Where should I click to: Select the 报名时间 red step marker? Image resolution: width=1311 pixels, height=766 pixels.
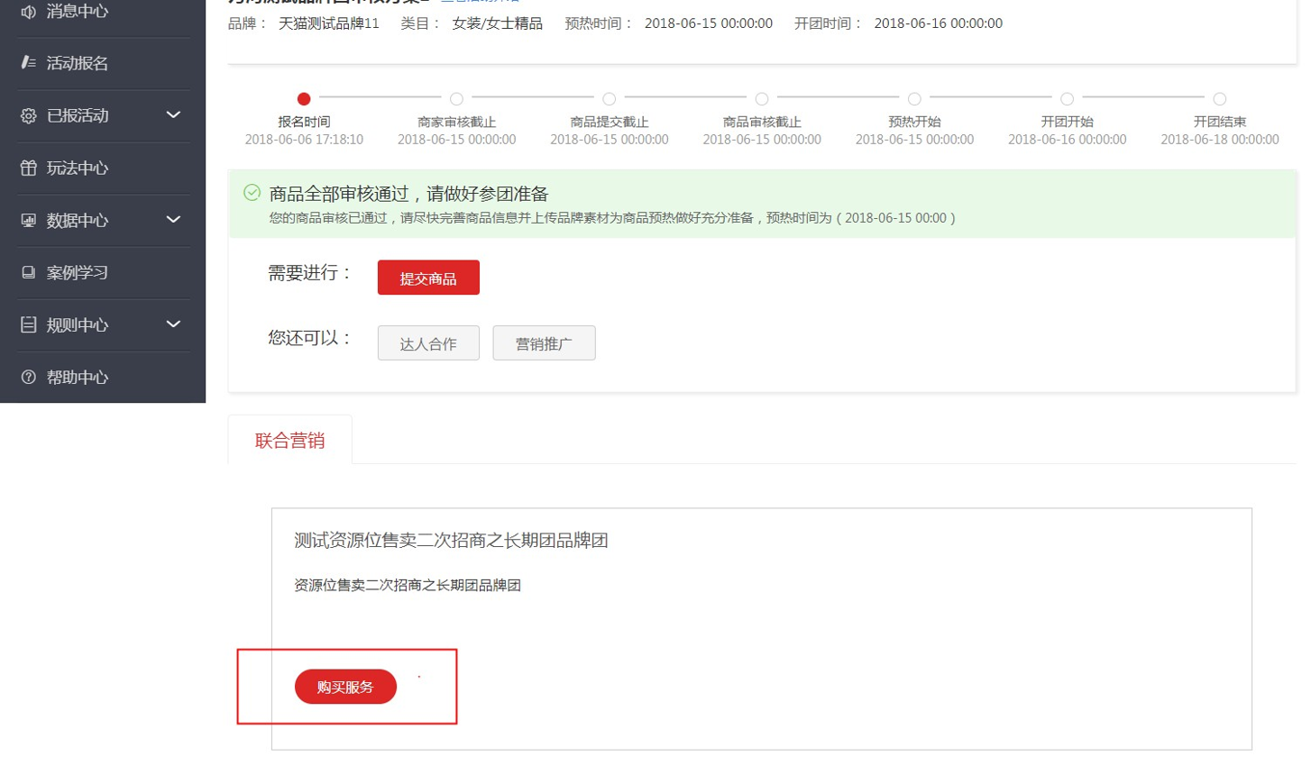coord(304,99)
